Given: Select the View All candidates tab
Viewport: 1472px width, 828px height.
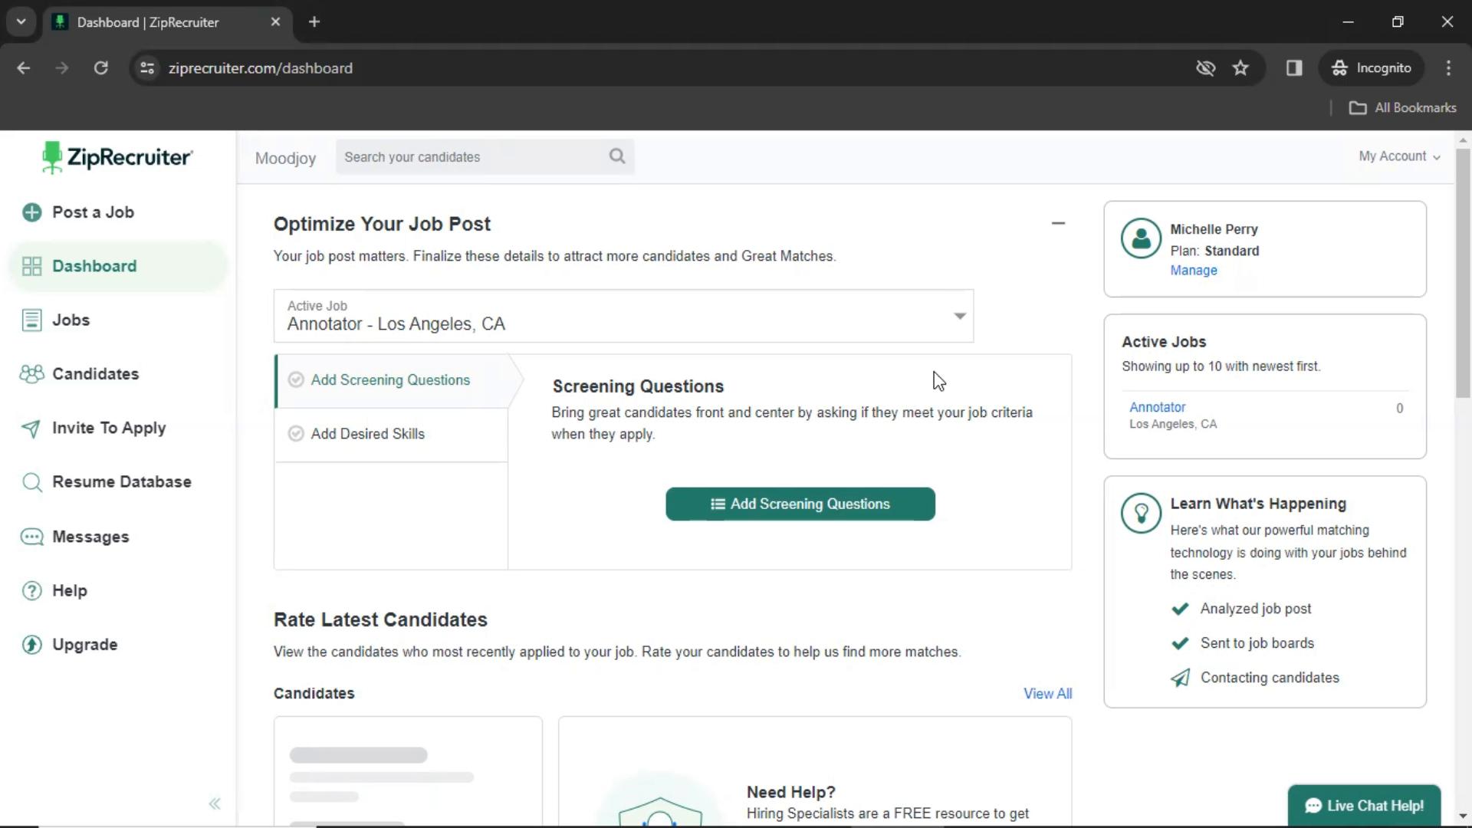Looking at the screenshot, I should 1047,694.
